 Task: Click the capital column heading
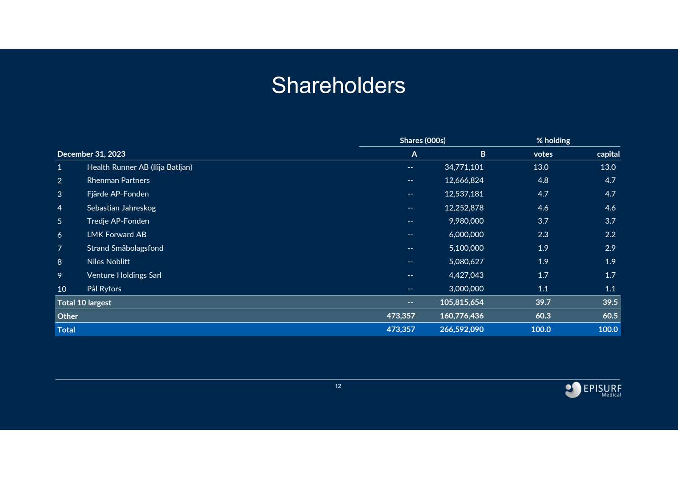608,154
